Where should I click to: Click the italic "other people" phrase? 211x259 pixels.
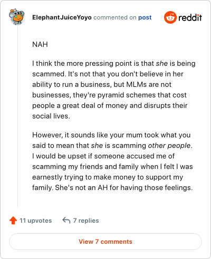[x=169, y=146]
